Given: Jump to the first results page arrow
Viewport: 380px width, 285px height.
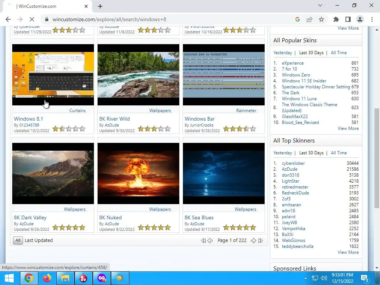Looking at the screenshot, I should click(203, 240).
